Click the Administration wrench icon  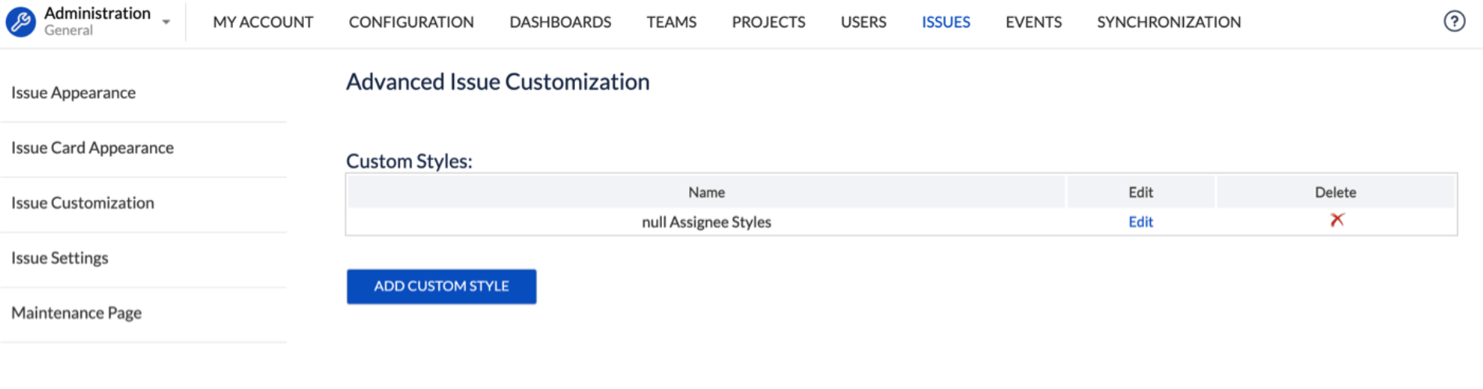(x=20, y=22)
